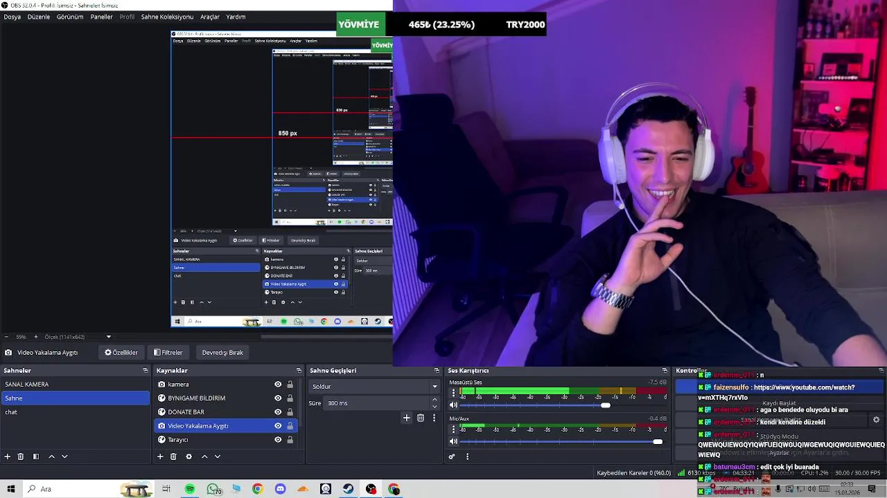Click the Devredışı Bırak button
This screenshot has height=498, width=887.
pos(222,353)
